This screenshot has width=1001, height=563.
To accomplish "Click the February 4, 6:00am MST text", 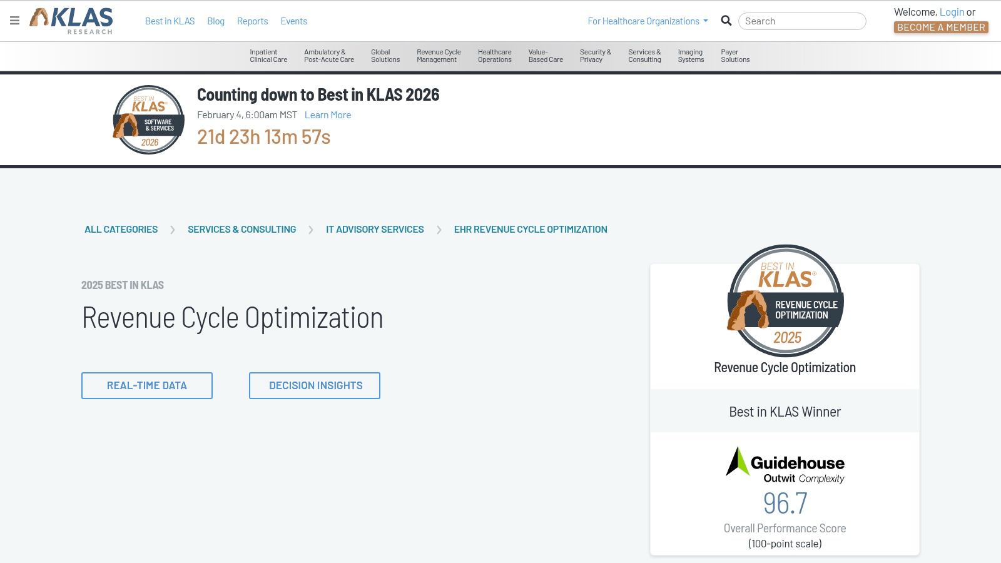I will coord(247,115).
